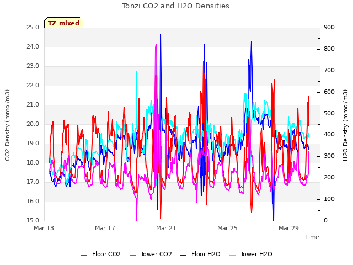Click the Time axis label
353x265 pixels.
(312, 237)
